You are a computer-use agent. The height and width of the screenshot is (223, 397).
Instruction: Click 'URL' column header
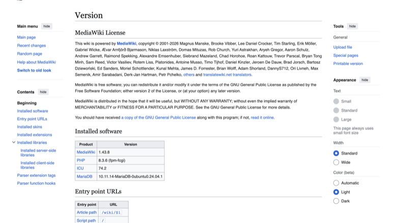tap(113, 205)
